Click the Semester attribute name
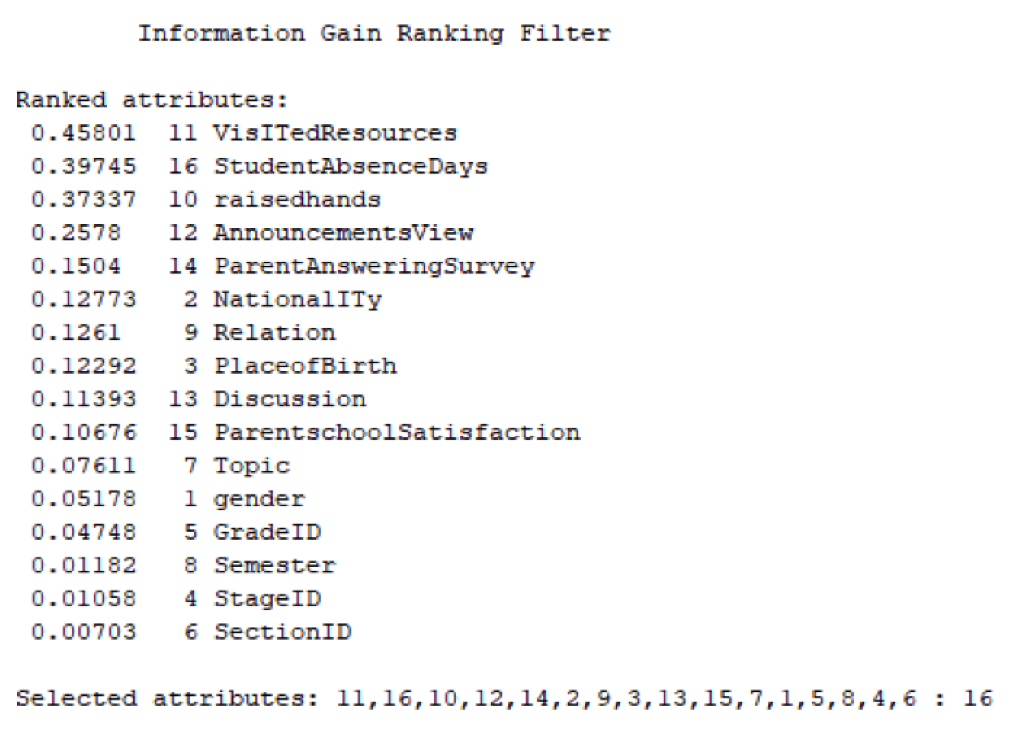Image resolution: width=1014 pixels, height=738 pixels. coord(275,565)
